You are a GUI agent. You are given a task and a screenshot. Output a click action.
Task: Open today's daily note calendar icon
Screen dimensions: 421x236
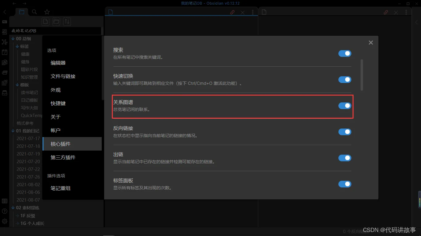point(5,52)
